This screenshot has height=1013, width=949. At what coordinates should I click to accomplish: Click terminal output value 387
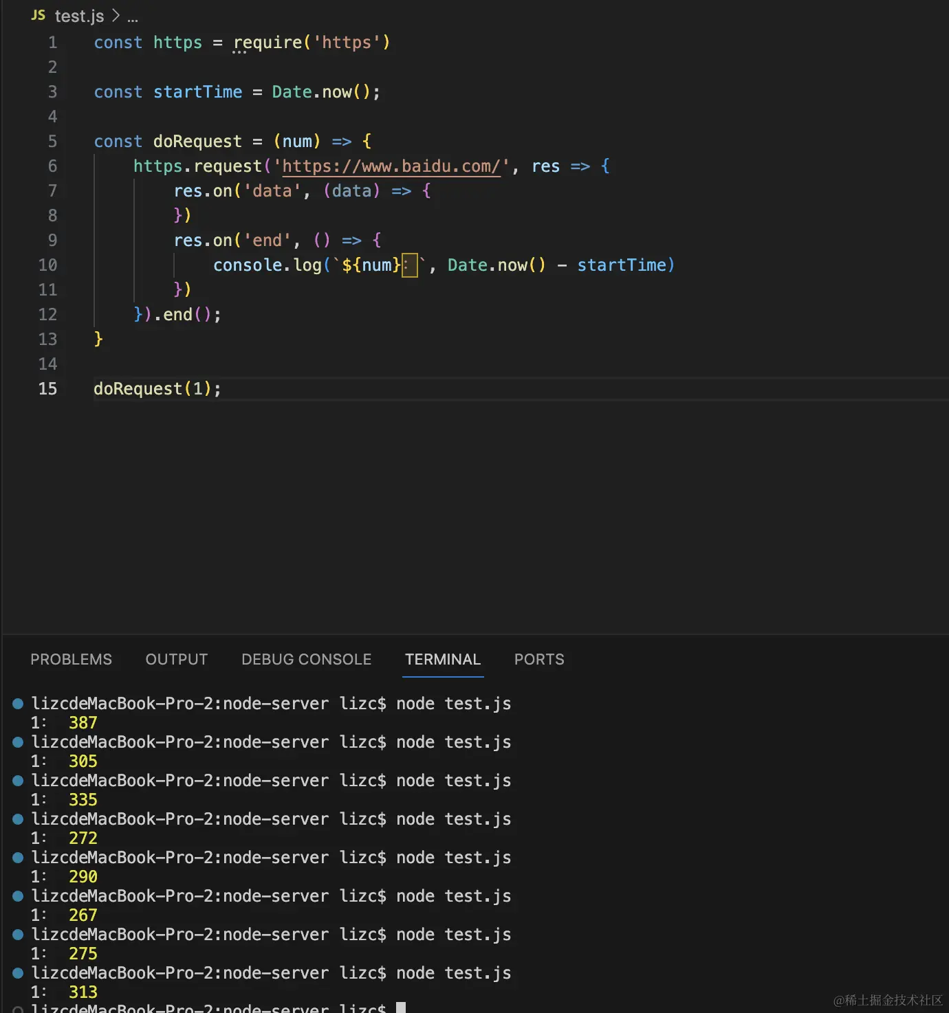coord(83,723)
